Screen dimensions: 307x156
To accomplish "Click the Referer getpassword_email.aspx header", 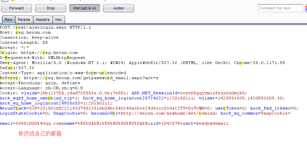I will [x=79, y=78].
